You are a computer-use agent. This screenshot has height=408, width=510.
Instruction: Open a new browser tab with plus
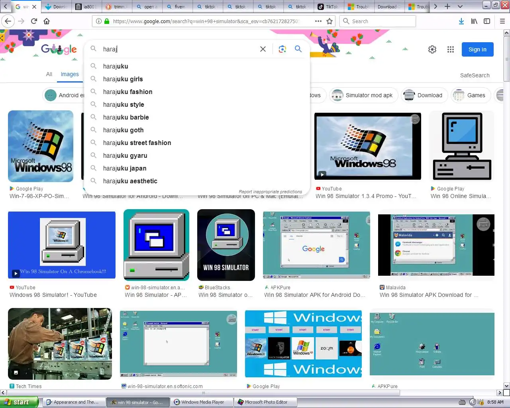coord(447,6)
